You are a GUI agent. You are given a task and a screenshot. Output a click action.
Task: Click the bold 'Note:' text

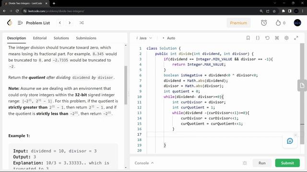14,88
